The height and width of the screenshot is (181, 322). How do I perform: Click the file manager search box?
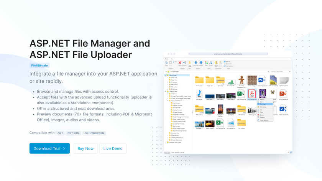(x=281, y=71)
